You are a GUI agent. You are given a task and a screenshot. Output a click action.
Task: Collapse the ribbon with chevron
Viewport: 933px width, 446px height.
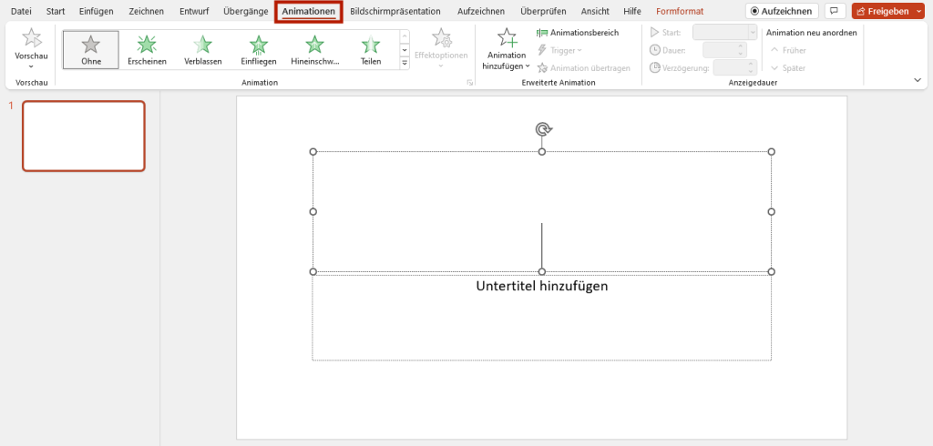click(x=918, y=80)
